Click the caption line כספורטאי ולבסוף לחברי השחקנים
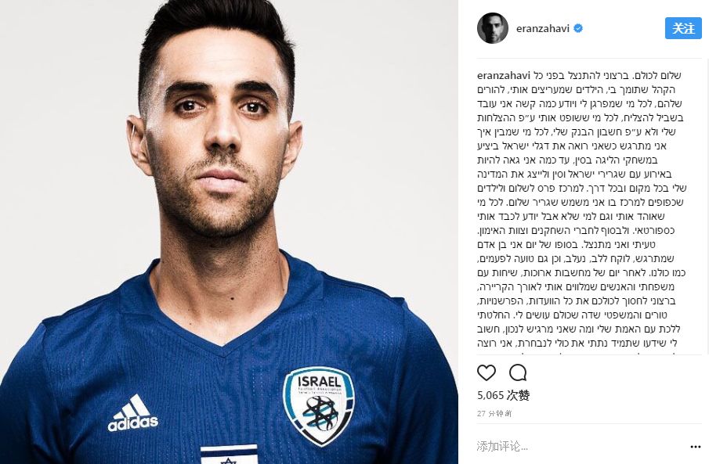The image size is (709, 464). coord(576,231)
